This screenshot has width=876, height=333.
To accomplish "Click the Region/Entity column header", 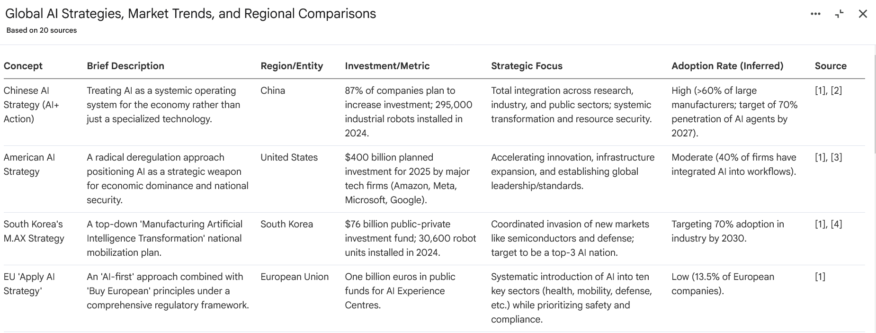I will (x=292, y=66).
